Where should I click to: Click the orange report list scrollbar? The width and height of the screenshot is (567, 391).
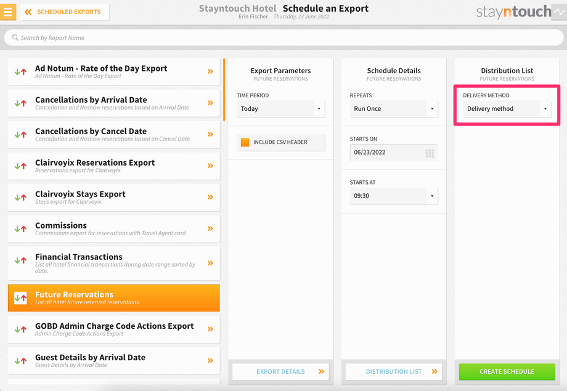tap(224, 90)
